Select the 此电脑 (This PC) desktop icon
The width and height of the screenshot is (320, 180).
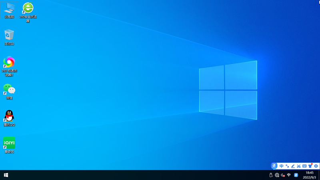9,10
